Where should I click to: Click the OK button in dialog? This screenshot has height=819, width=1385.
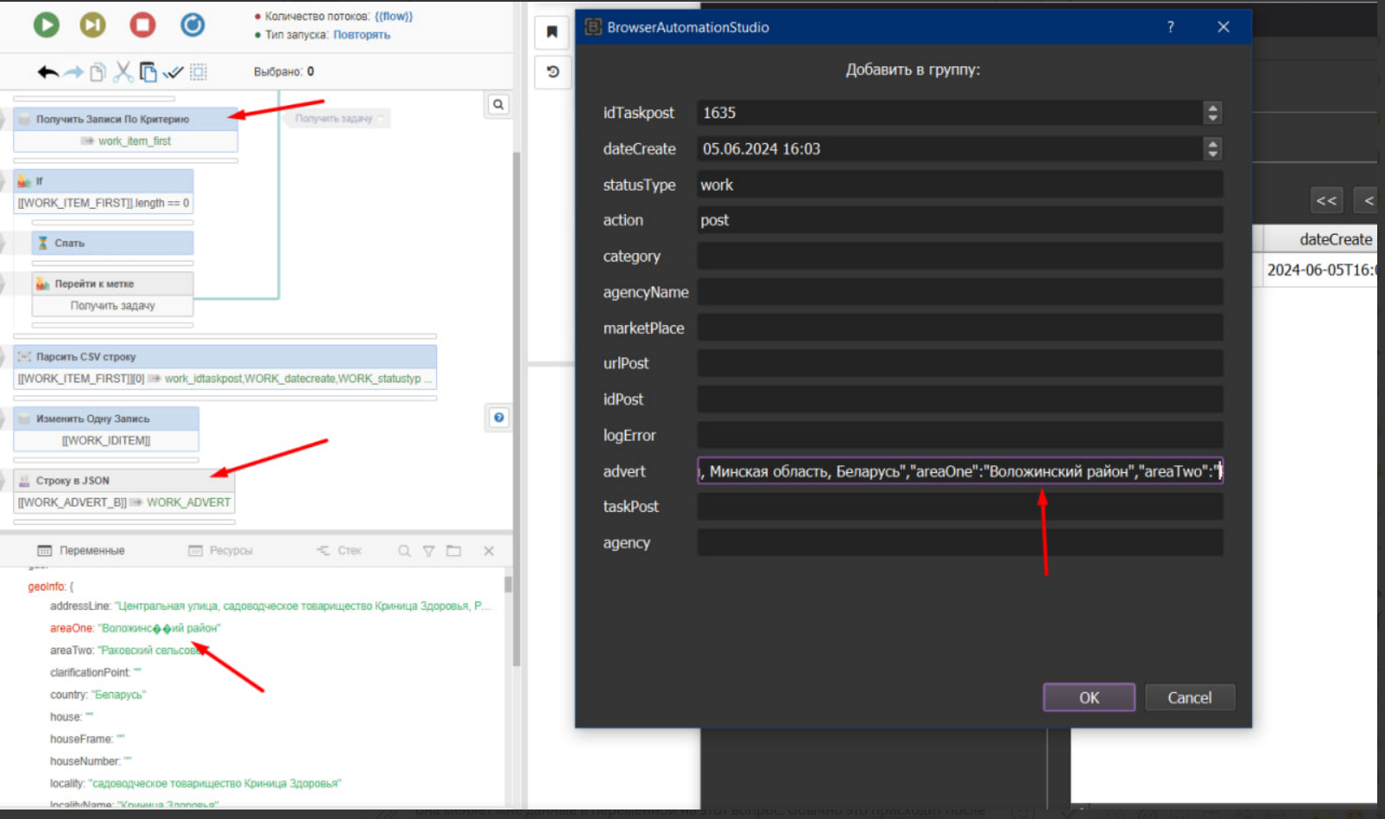(1088, 697)
